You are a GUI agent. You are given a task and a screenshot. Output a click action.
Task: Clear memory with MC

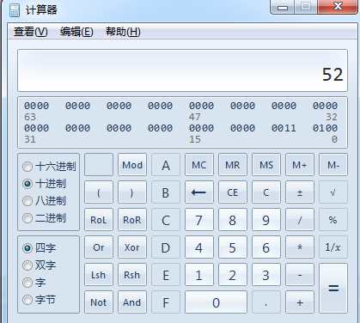point(199,165)
